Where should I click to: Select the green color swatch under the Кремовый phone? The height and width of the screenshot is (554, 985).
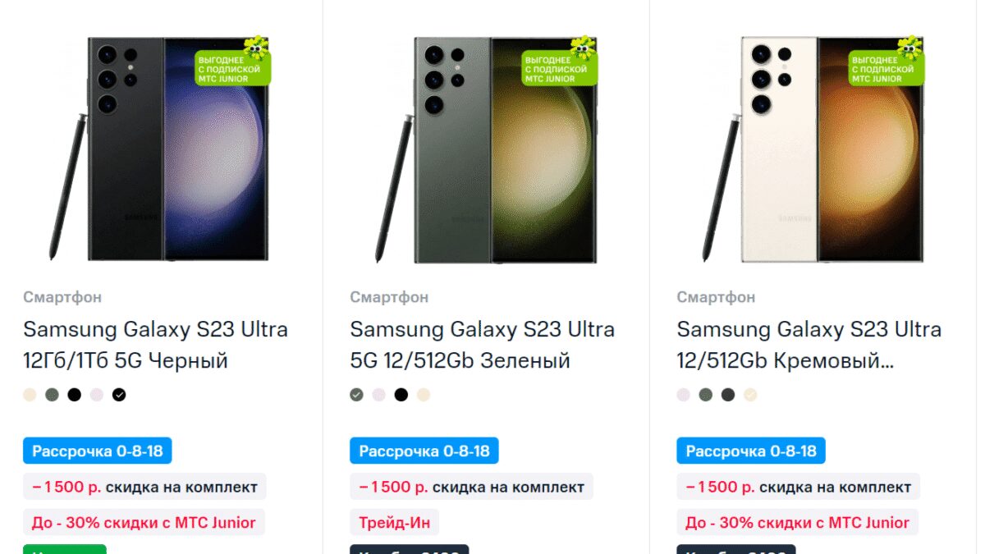pyautogui.click(x=705, y=395)
